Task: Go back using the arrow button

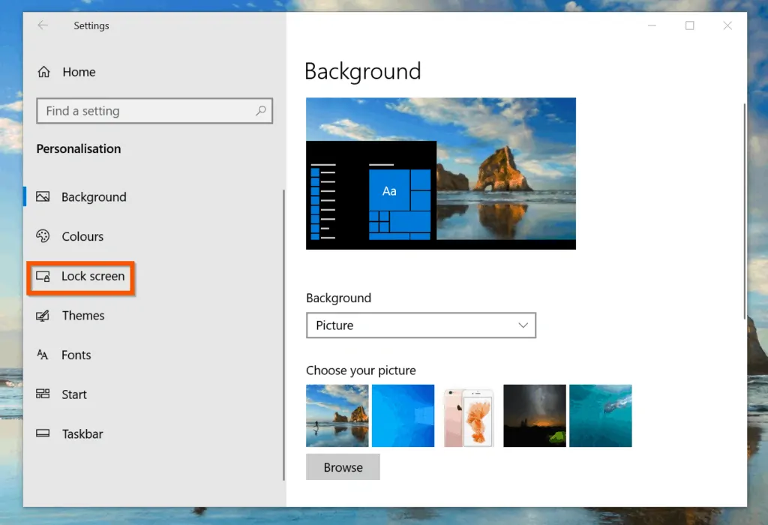Action: tap(42, 25)
